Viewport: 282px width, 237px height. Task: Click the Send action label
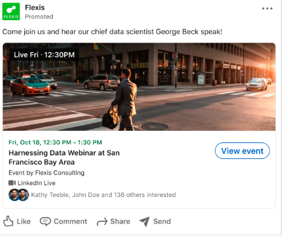162,221
